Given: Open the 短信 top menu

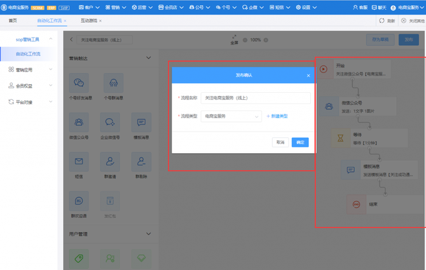Looking at the screenshot, I should pyautogui.click(x=280, y=8).
